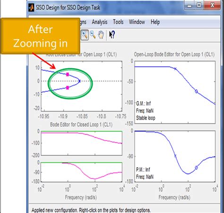Click upper pink closed-loop pole marker
This screenshot has height=213, width=224.
[x=68, y=74]
